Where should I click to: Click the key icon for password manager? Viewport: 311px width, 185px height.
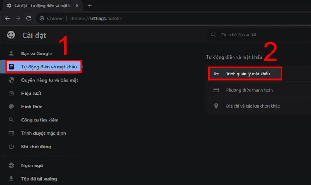tap(216, 74)
